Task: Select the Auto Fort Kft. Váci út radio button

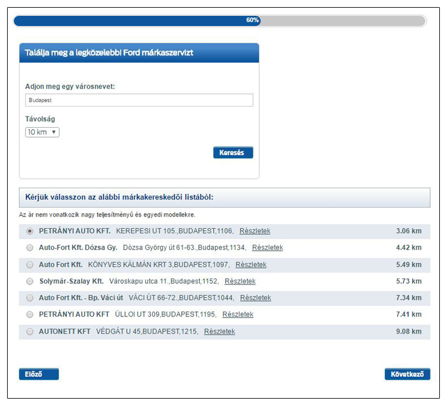Action: [x=30, y=298]
